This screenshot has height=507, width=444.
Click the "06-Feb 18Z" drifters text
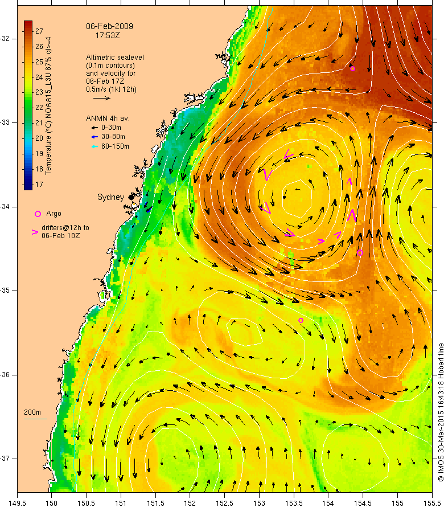point(61,236)
